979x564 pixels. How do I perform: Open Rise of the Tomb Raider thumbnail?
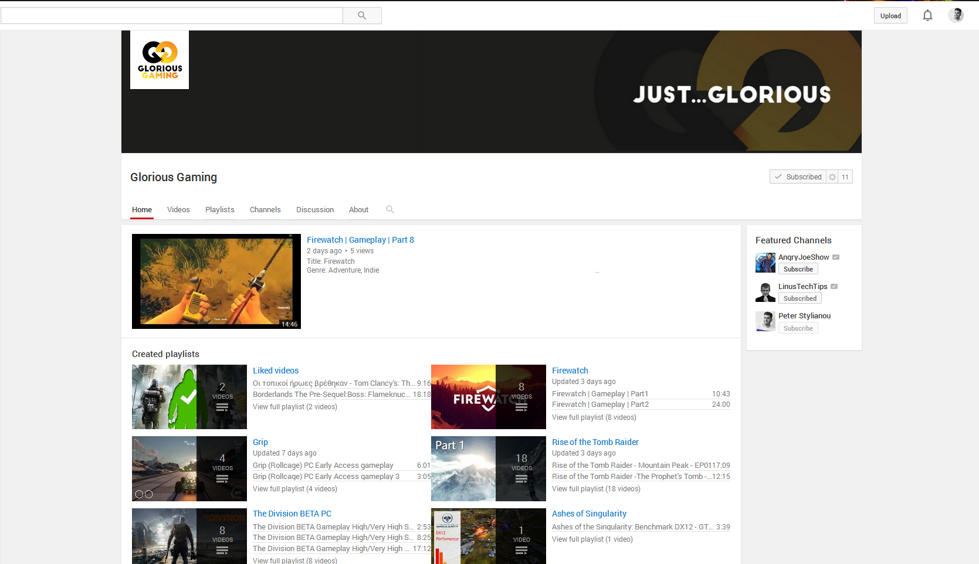pyautogui.click(x=489, y=468)
